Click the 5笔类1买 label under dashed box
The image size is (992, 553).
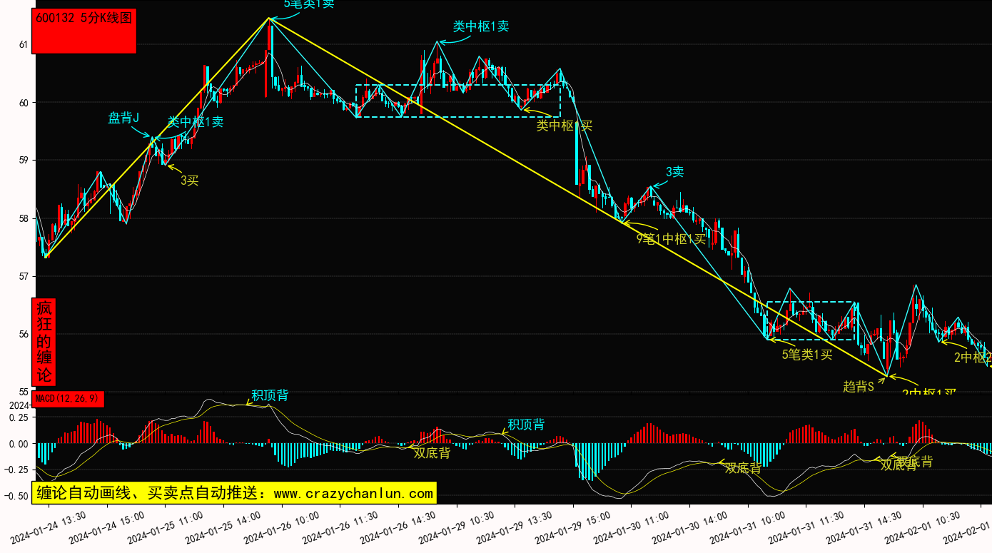[807, 355]
